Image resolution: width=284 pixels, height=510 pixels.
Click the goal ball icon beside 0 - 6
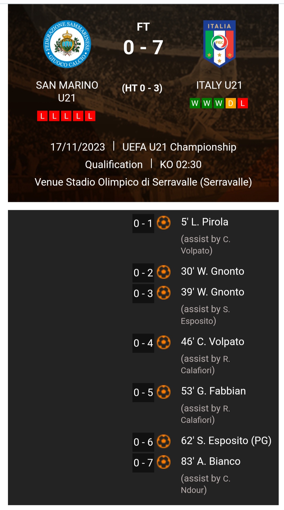[163, 441]
